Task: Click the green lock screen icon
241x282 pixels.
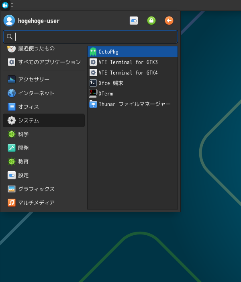Action: pyautogui.click(x=151, y=21)
